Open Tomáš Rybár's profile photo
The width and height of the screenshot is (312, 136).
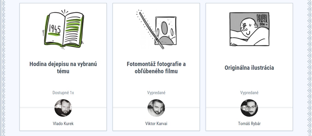pyautogui.click(x=249, y=108)
